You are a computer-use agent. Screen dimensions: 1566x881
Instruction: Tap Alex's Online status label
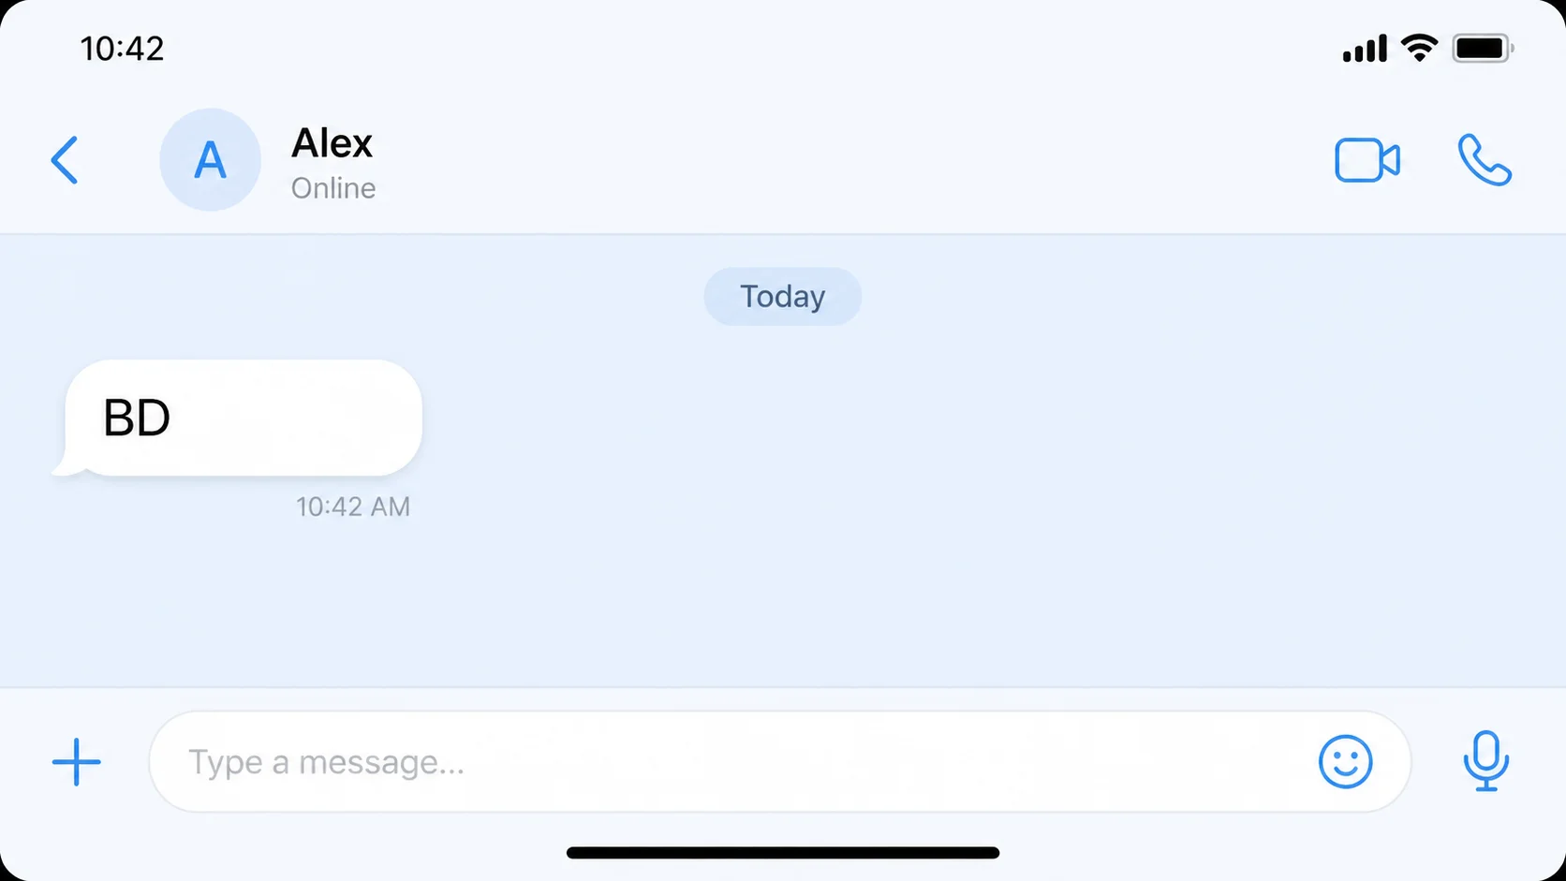pyautogui.click(x=333, y=187)
